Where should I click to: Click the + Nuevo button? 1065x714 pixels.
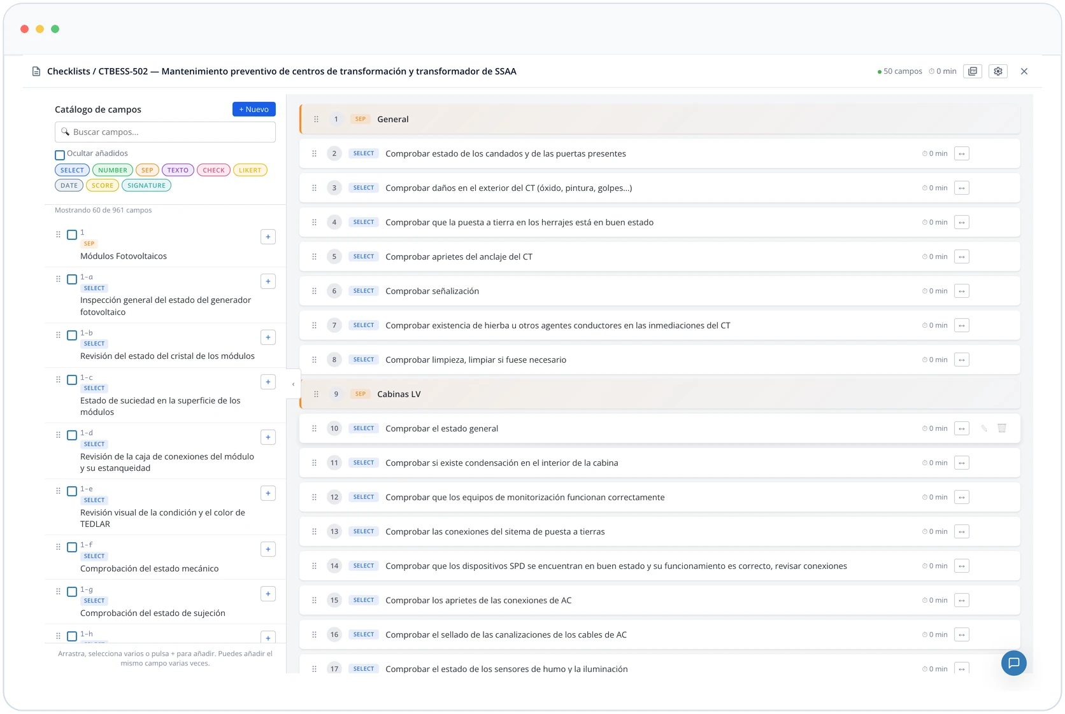click(254, 109)
